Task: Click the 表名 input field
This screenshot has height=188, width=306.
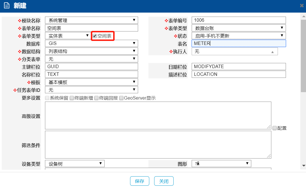Action: (x=239, y=43)
